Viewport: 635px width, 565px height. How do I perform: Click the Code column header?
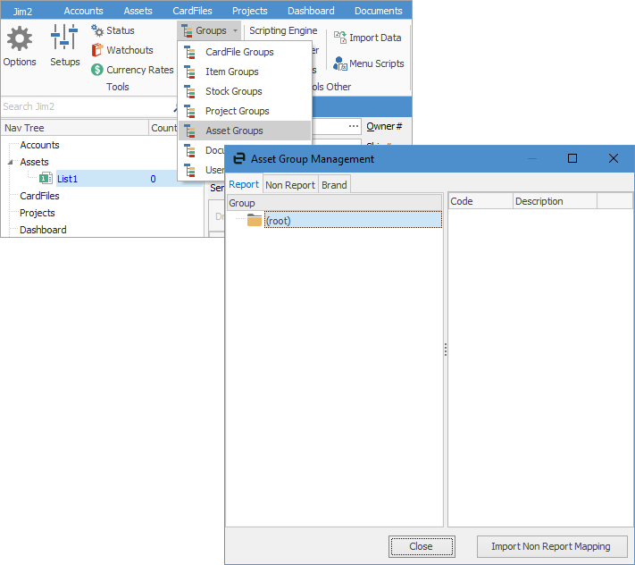coord(480,201)
